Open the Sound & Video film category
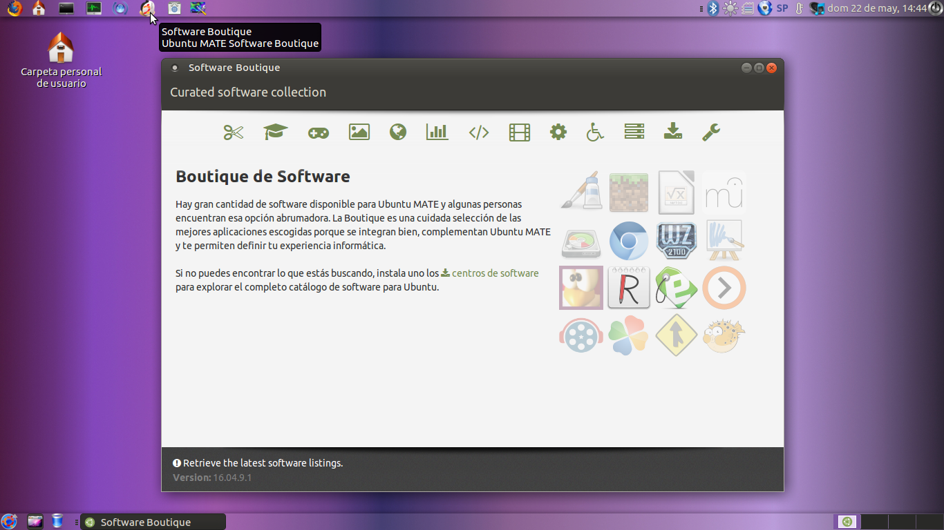The image size is (944, 530). tap(520, 132)
